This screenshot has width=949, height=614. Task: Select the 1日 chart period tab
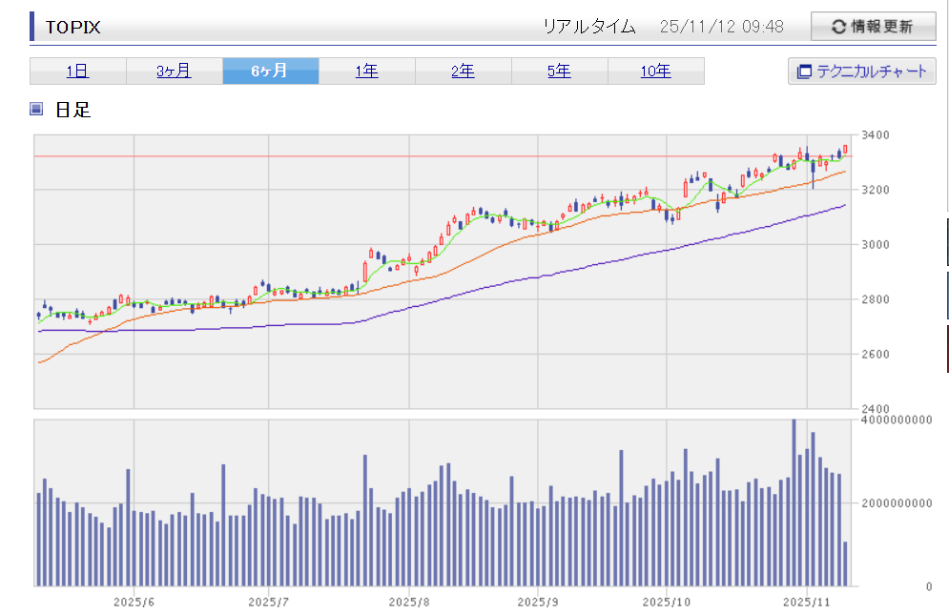point(77,71)
